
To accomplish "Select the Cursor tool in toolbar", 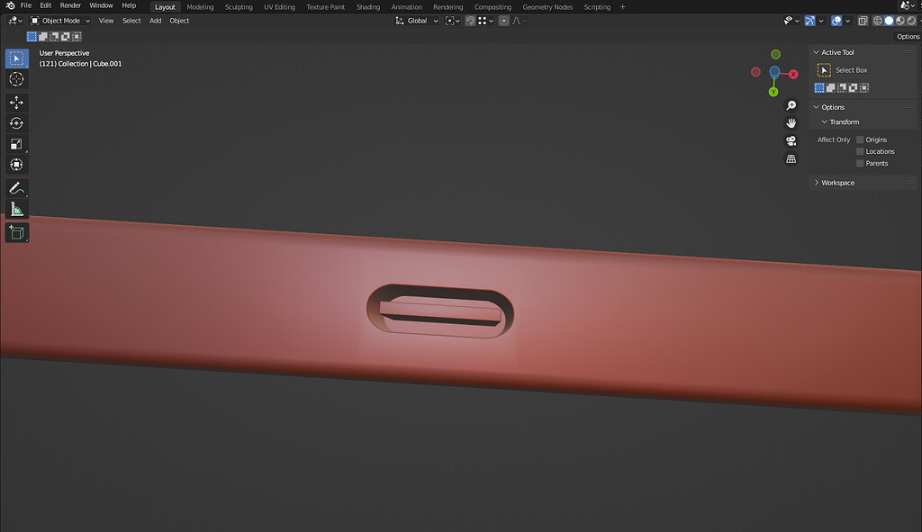I will click(x=16, y=79).
